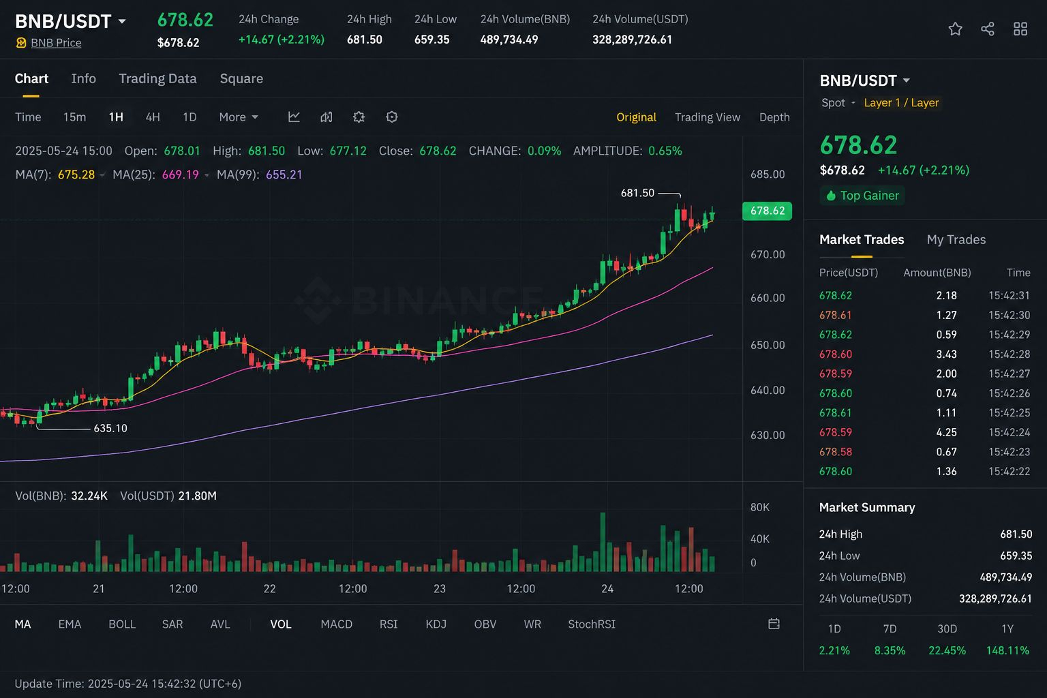
Task: Select the Time chart interval
Action: click(x=28, y=117)
